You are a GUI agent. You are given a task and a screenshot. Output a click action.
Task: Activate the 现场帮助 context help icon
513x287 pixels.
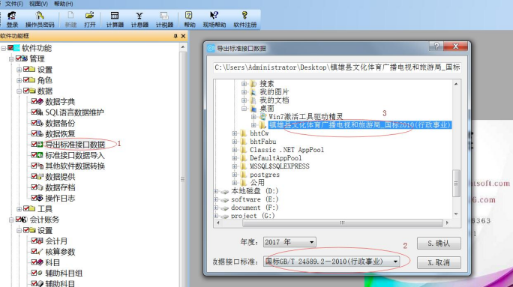pos(214,19)
